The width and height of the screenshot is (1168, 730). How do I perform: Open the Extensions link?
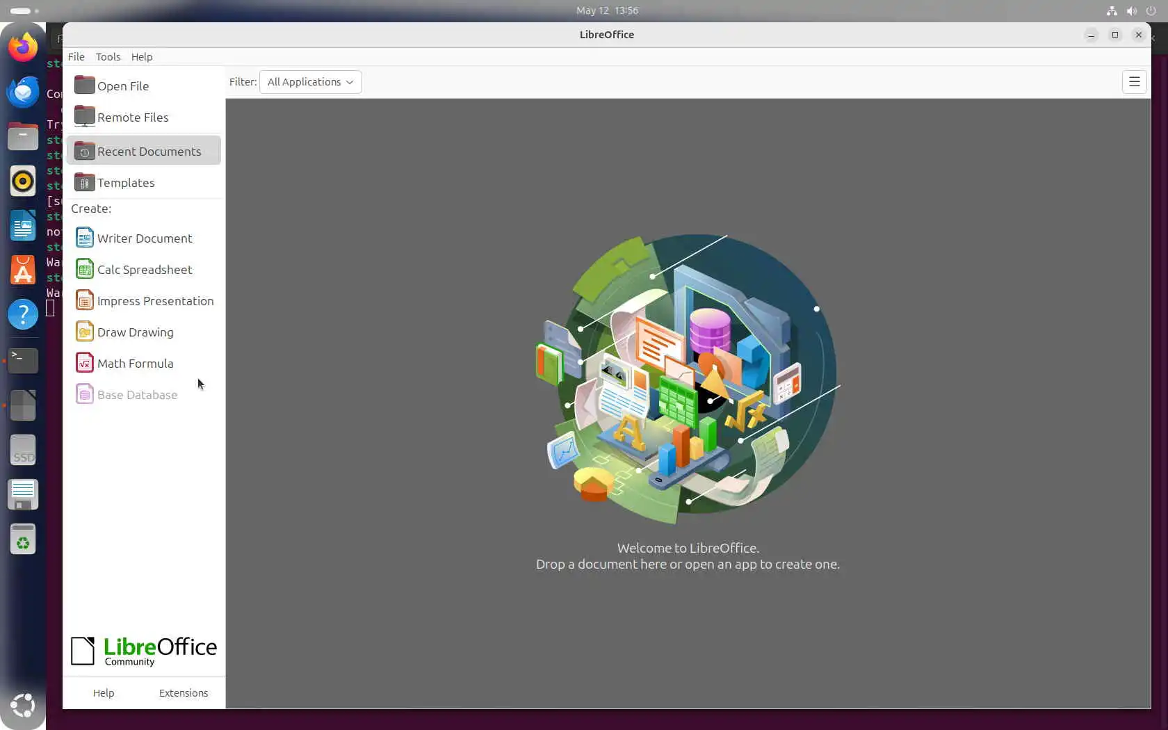(x=184, y=692)
